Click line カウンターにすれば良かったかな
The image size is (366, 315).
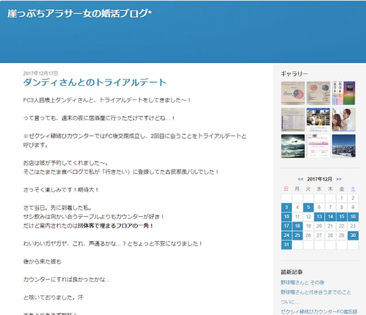coord(66,280)
